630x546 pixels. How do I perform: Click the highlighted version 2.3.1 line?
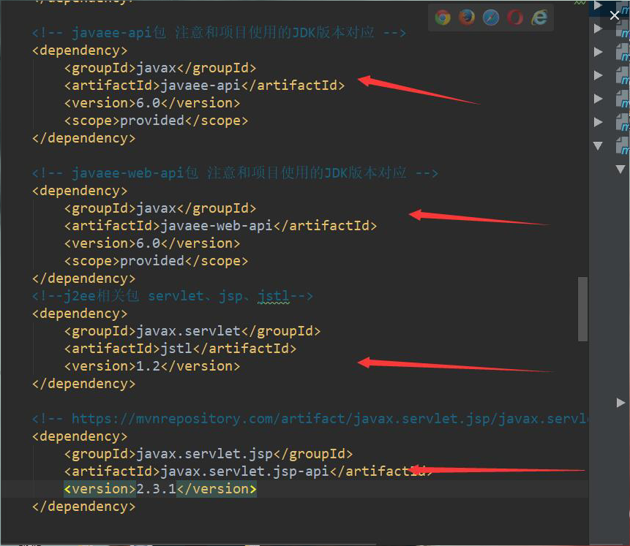tap(160, 489)
